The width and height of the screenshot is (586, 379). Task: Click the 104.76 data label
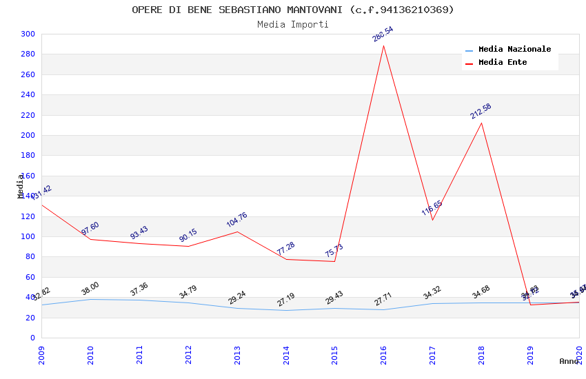click(x=237, y=220)
